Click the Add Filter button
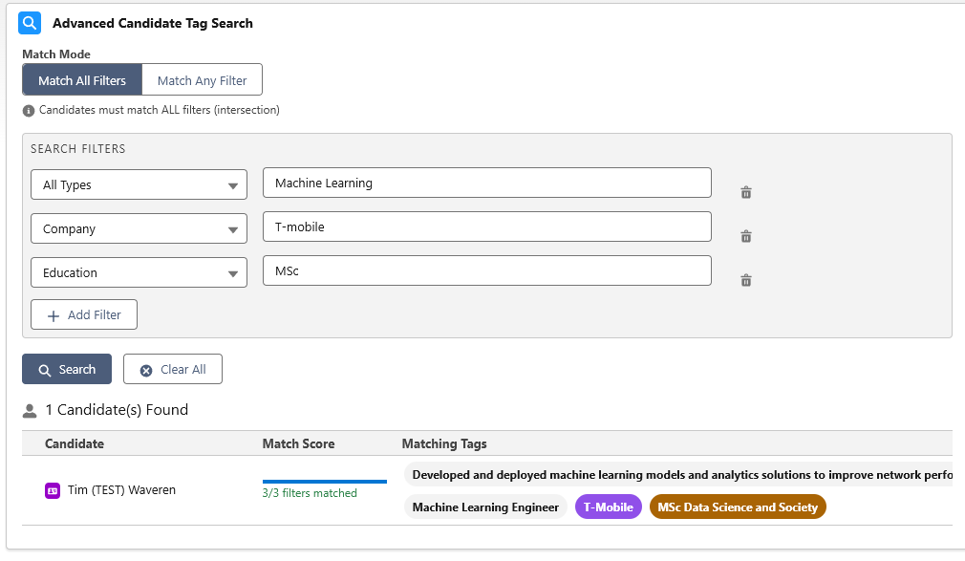 pos(83,313)
